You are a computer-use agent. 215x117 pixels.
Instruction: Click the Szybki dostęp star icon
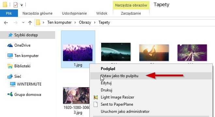coord(10,35)
